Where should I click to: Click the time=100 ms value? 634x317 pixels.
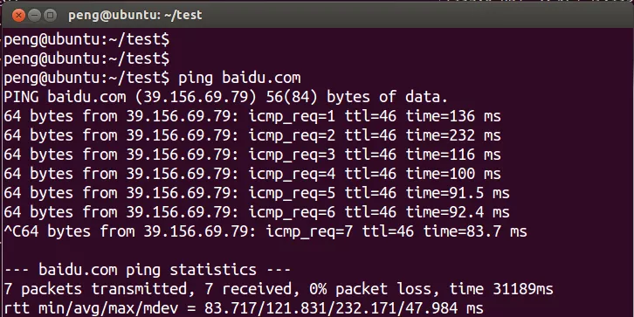(x=453, y=175)
